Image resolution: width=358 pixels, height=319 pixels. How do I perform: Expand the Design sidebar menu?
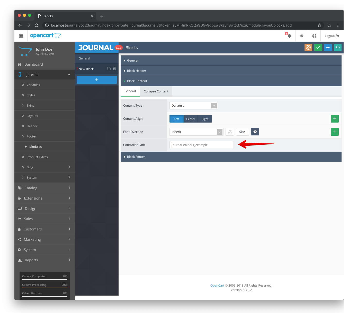(44, 209)
